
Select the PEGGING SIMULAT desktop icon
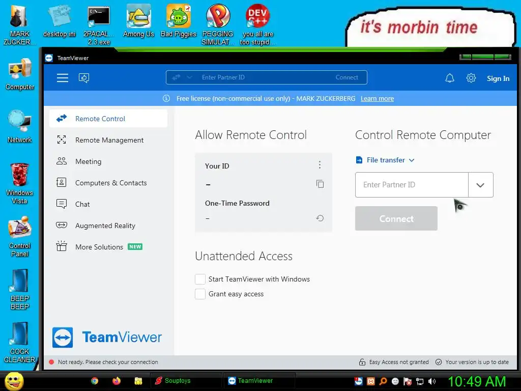(x=218, y=25)
